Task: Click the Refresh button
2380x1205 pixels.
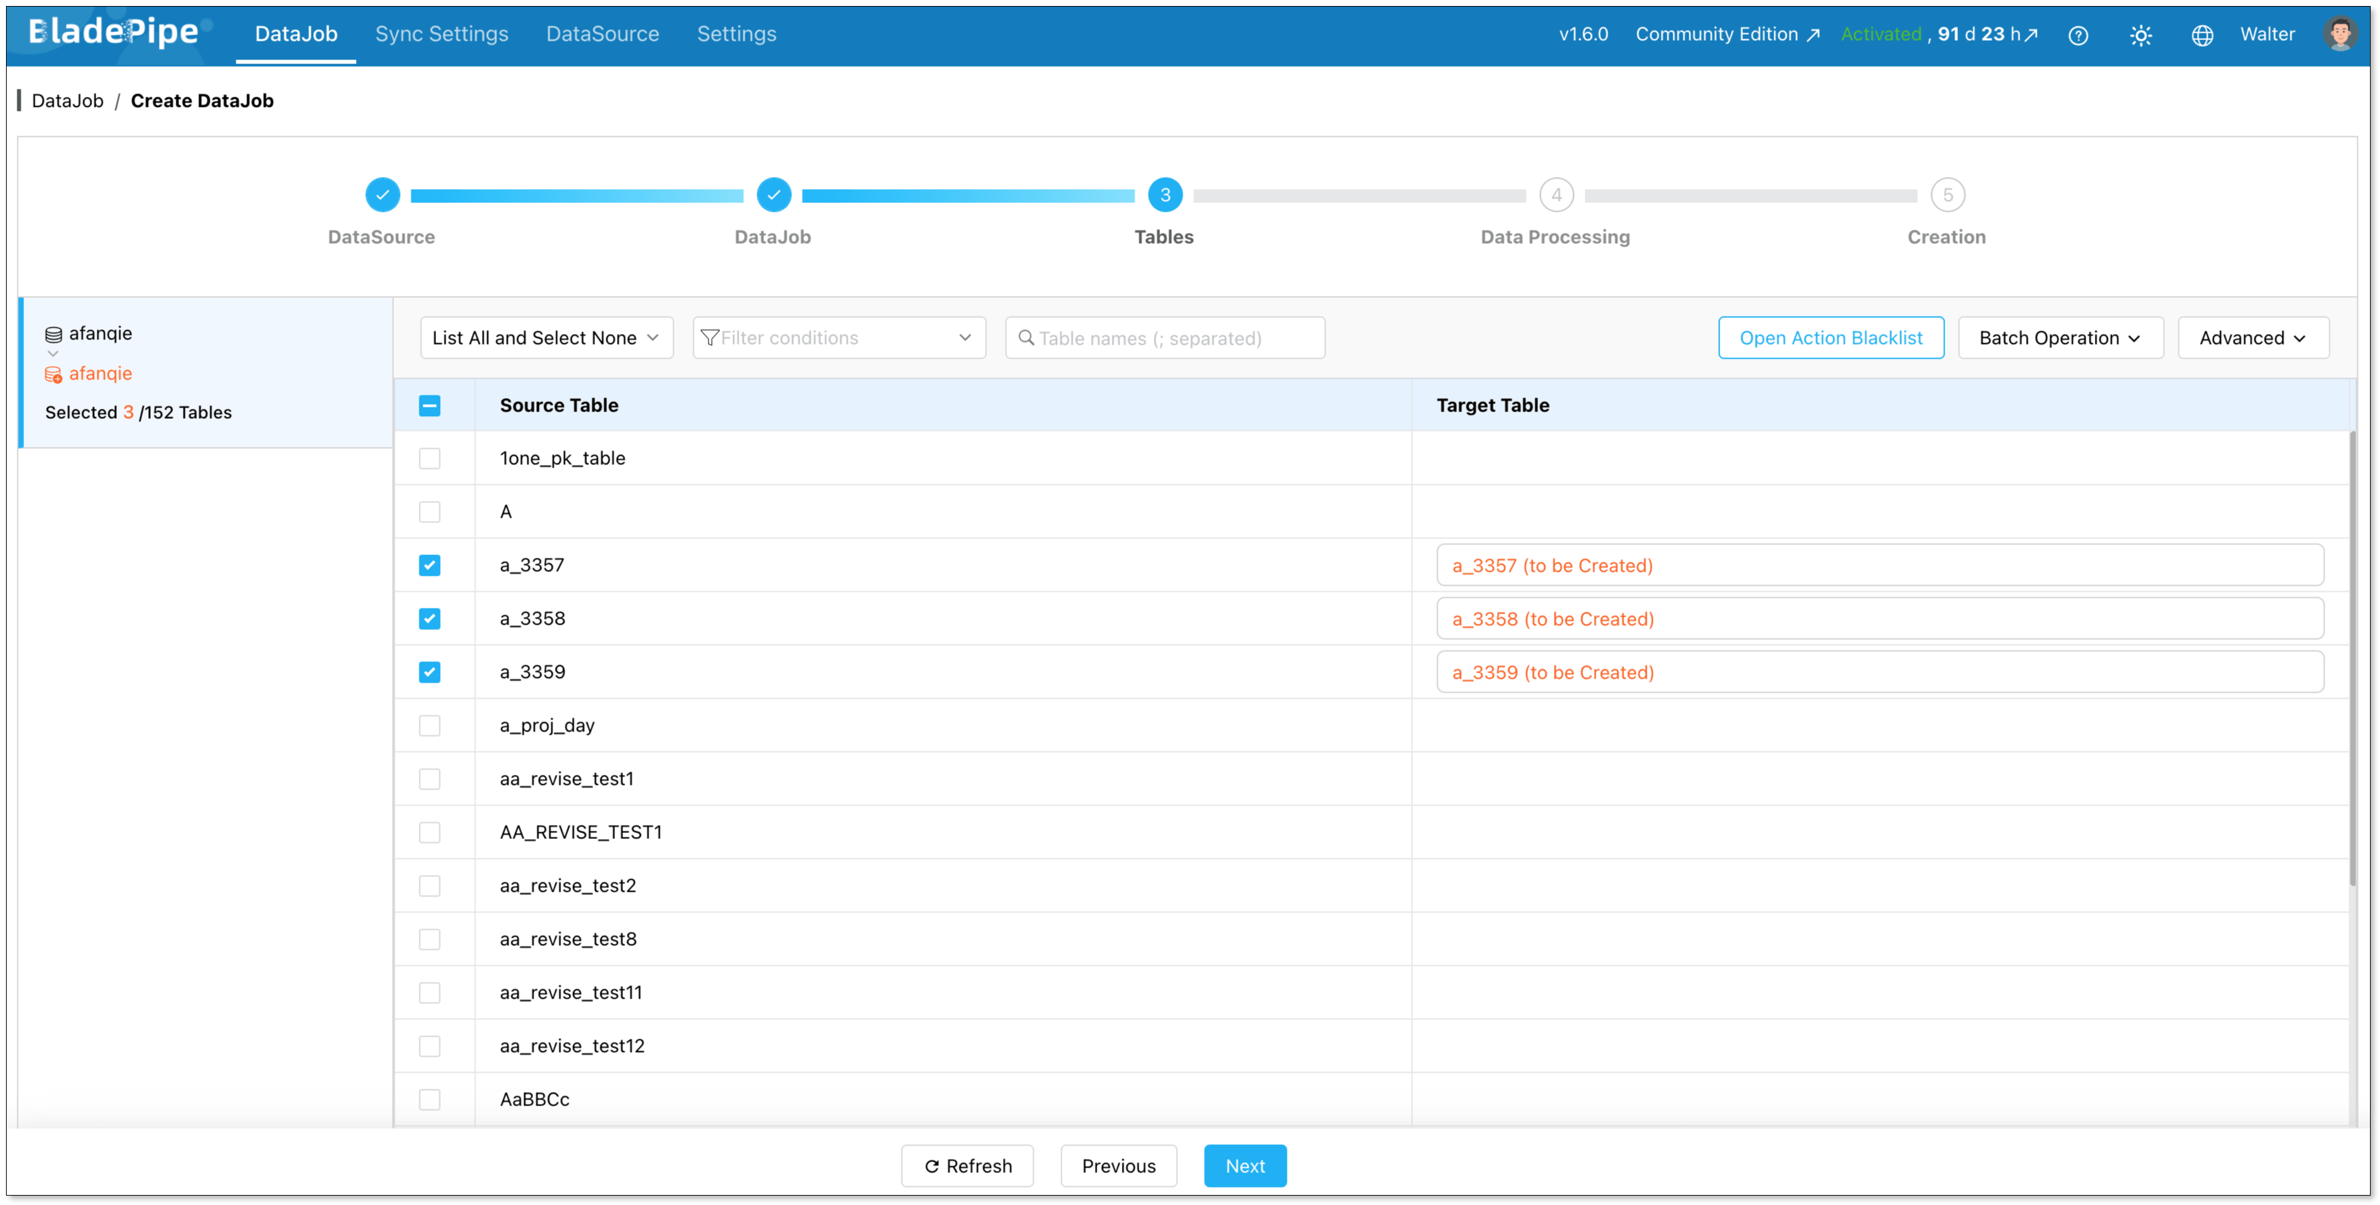Action: 968,1166
